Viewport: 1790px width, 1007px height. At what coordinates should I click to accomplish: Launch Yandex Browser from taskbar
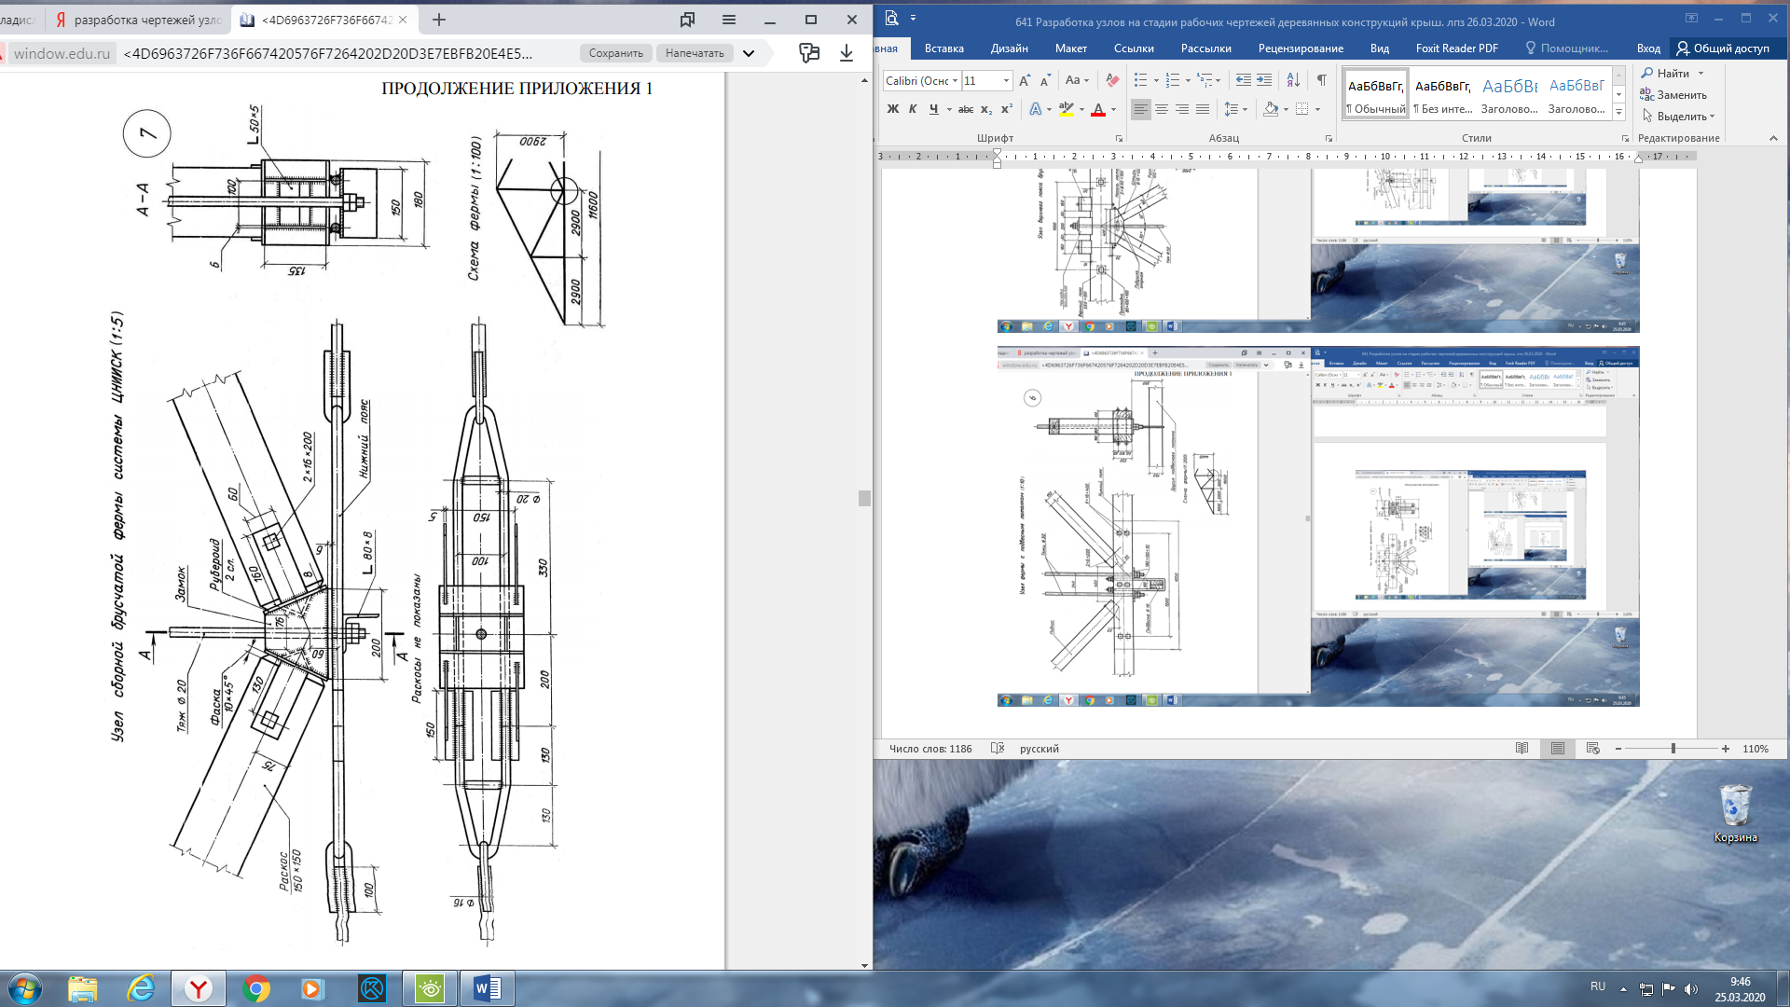pos(199,988)
